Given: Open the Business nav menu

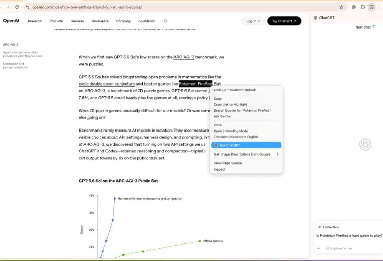Looking at the screenshot, I should [x=77, y=21].
